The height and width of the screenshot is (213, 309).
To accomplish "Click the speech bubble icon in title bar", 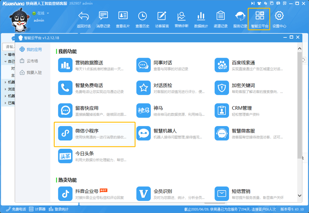I will point(278,3).
